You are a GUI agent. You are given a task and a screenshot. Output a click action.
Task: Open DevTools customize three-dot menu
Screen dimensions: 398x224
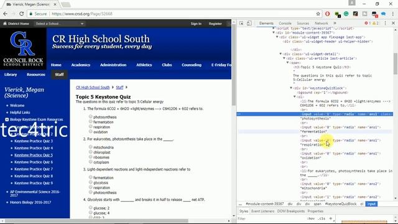tap(386, 23)
